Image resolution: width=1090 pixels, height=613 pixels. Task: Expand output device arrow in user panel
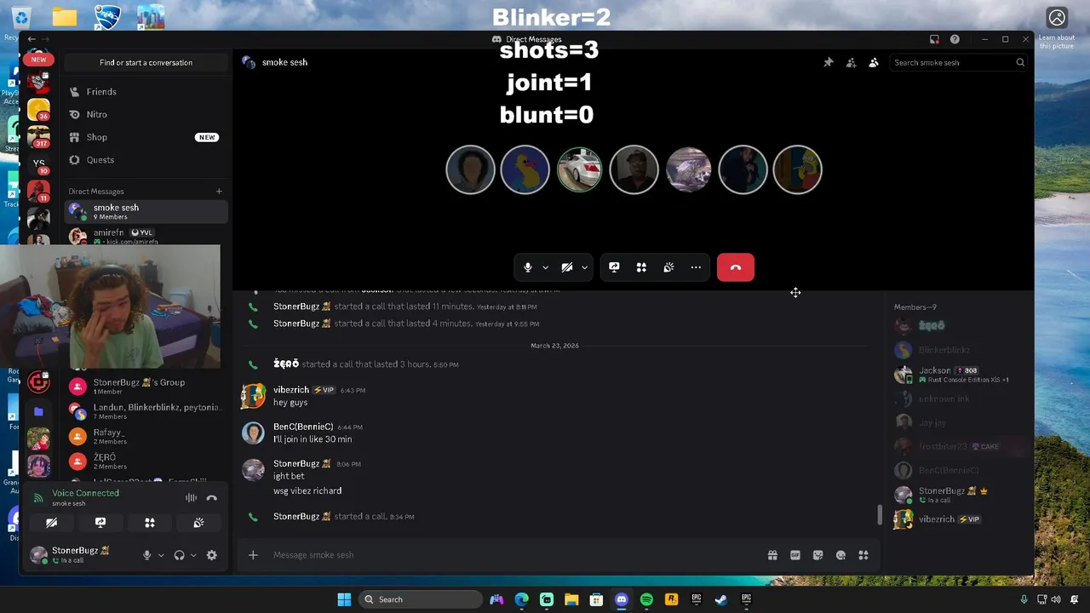[193, 555]
